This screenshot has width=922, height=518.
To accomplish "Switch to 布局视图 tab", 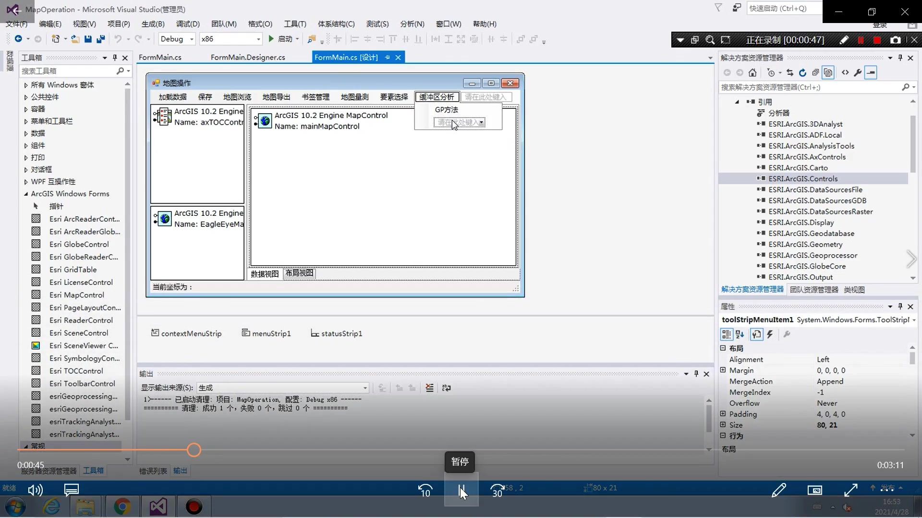I will click(x=298, y=272).
